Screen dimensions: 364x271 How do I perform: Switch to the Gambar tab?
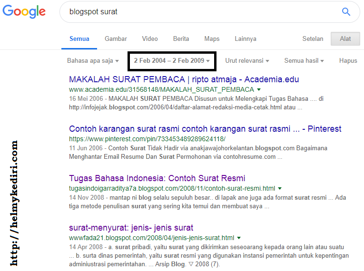coord(116,39)
